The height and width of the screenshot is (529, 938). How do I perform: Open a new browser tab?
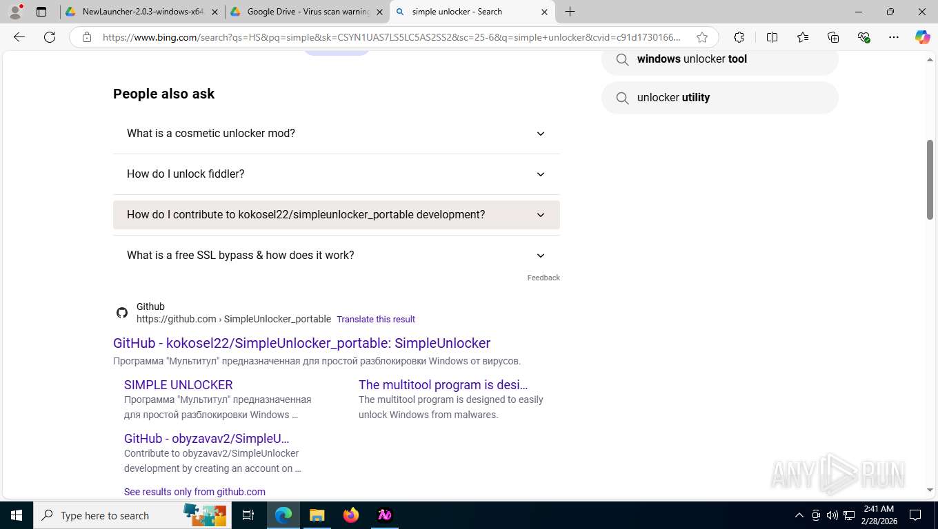[x=570, y=12]
